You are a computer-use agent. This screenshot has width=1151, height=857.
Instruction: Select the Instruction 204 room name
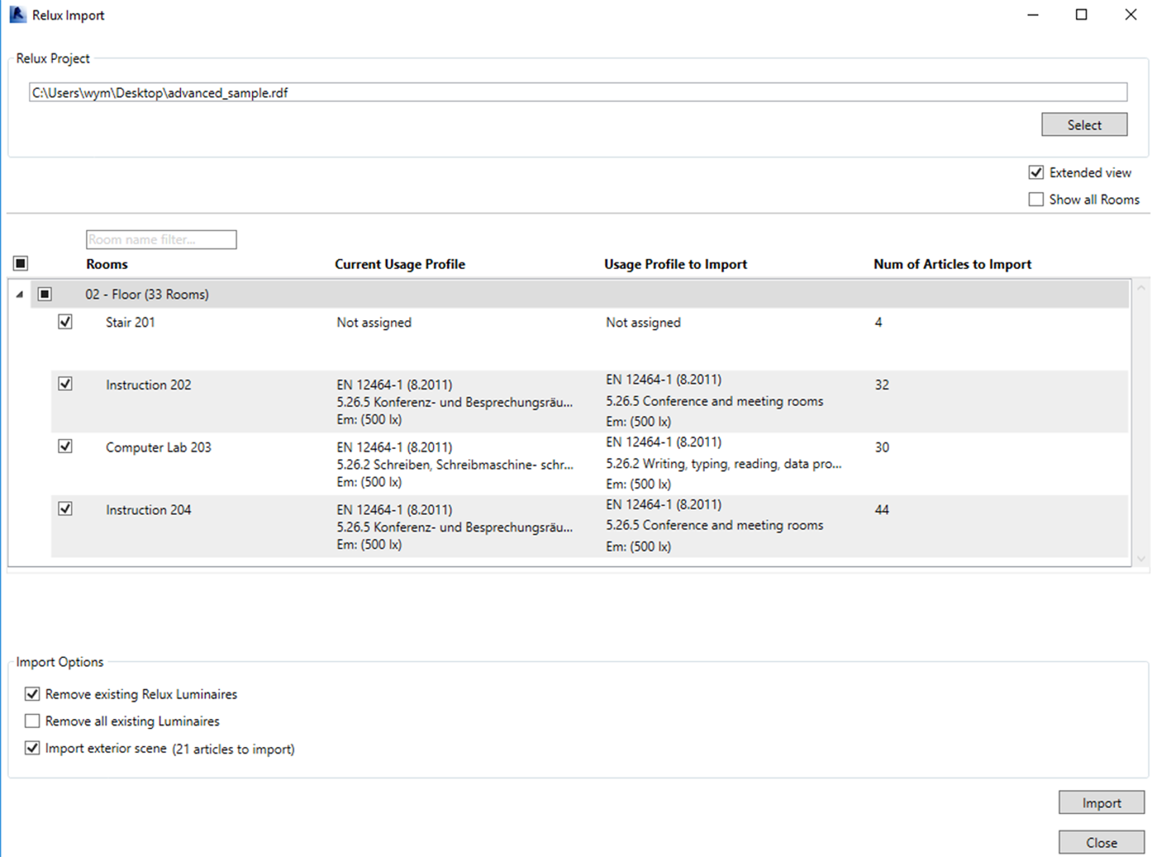[149, 510]
